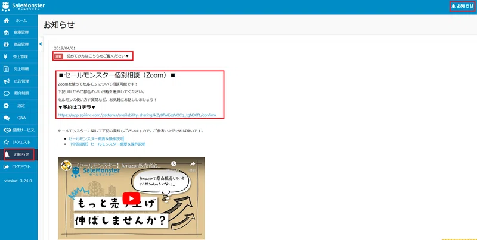Click the page title お知らせ at top

pos(59,25)
